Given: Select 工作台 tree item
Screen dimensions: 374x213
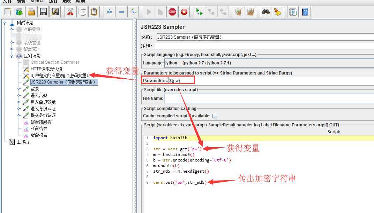Looking at the screenshot, I should click(23, 142).
